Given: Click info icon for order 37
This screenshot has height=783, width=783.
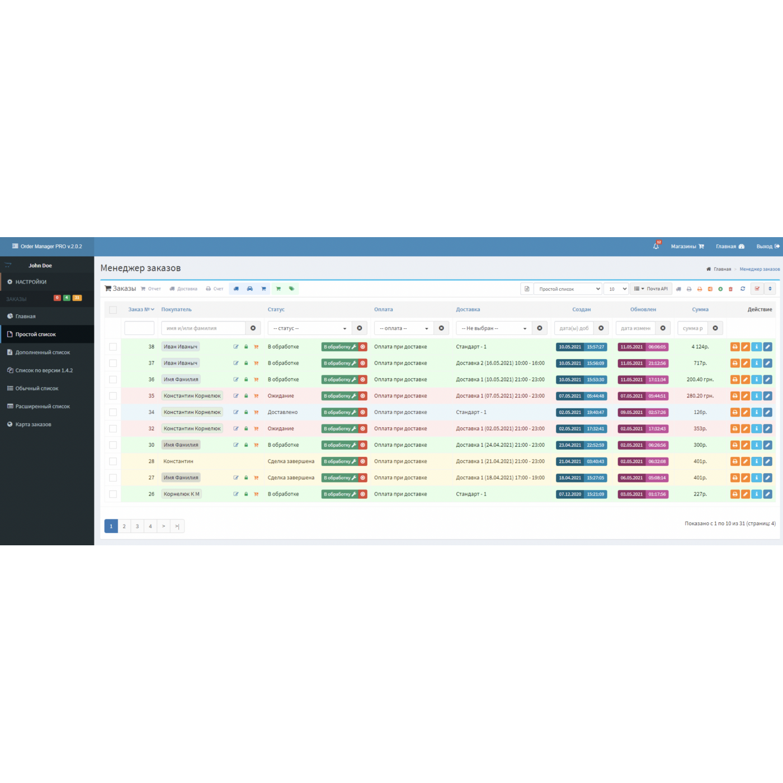Looking at the screenshot, I should click(756, 363).
